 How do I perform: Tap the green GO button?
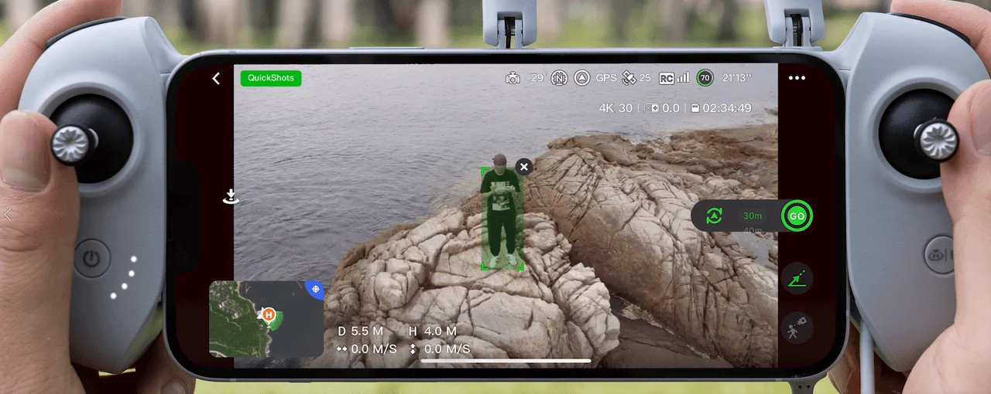[x=797, y=216]
